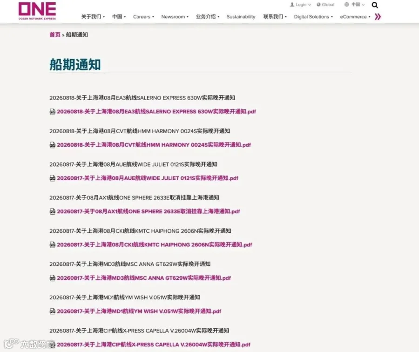Click black title text for HMM HARMONY 0024S
Viewport: 419px width, 352px height.
tap(140, 131)
